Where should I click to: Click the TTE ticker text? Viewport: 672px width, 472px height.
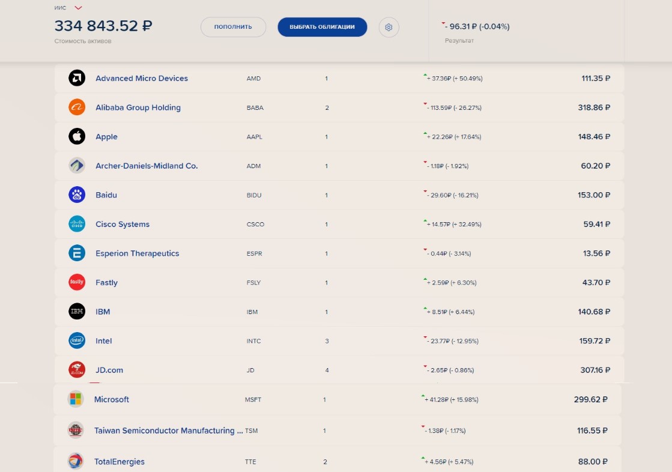pos(250,462)
